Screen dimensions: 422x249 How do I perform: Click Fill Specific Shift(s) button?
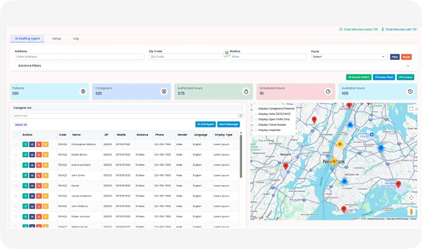pos(359,77)
